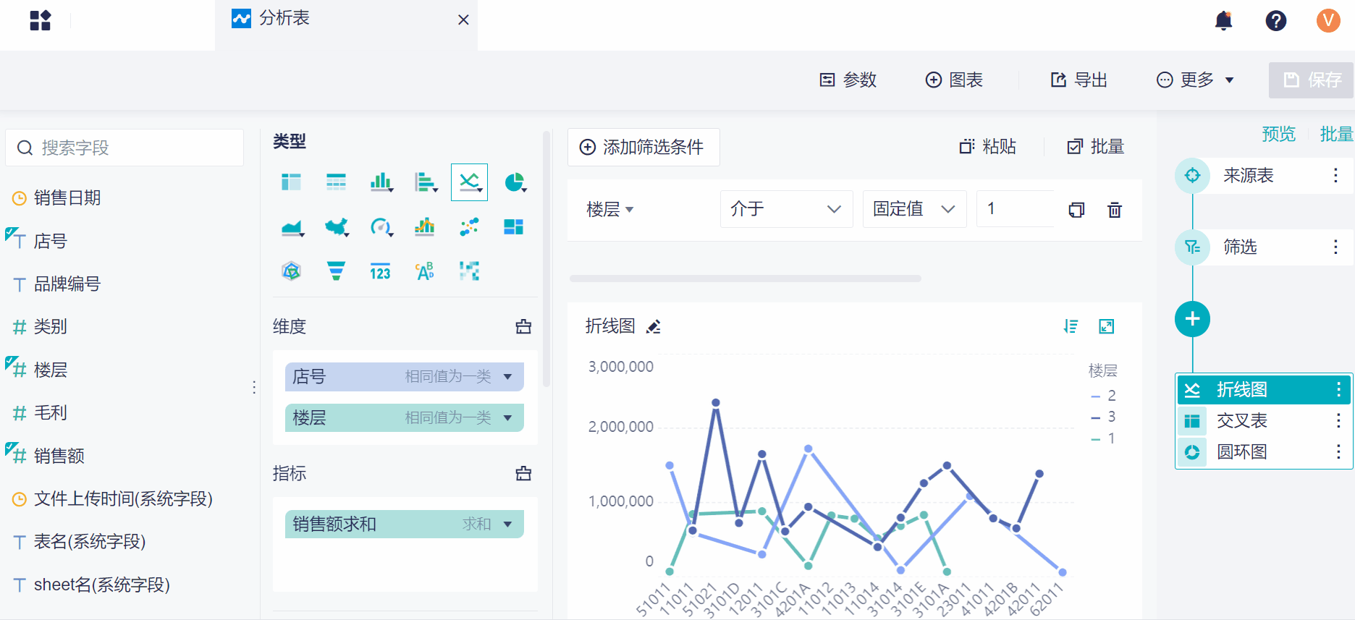Expand the 更多 menu
The width and height of the screenshot is (1355, 620).
point(1195,80)
